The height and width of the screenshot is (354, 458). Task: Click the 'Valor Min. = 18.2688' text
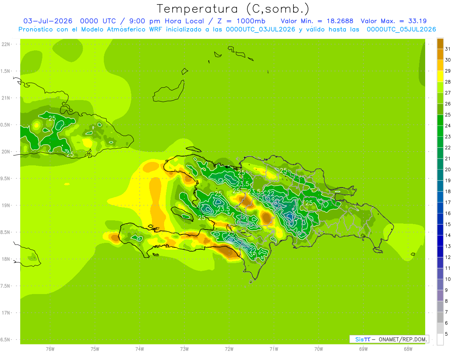[x=317, y=21]
